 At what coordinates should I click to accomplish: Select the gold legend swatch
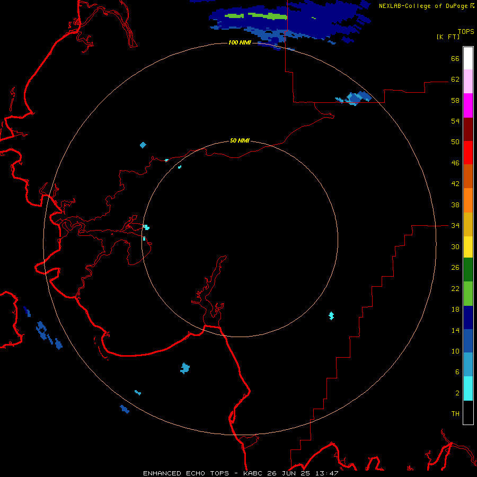click(x=468, y=224)
